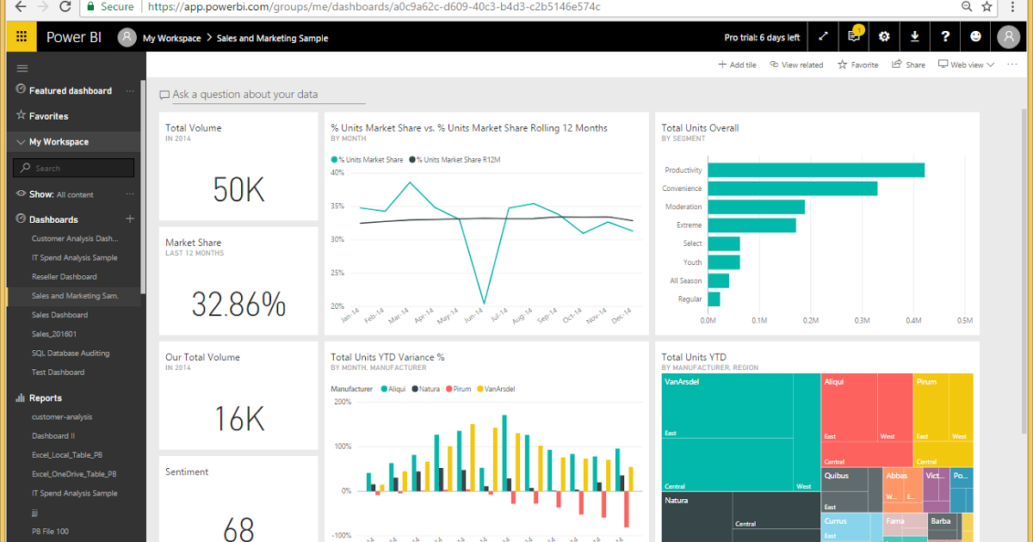Click the Pirum red legend swatch

tap(448, 389)
